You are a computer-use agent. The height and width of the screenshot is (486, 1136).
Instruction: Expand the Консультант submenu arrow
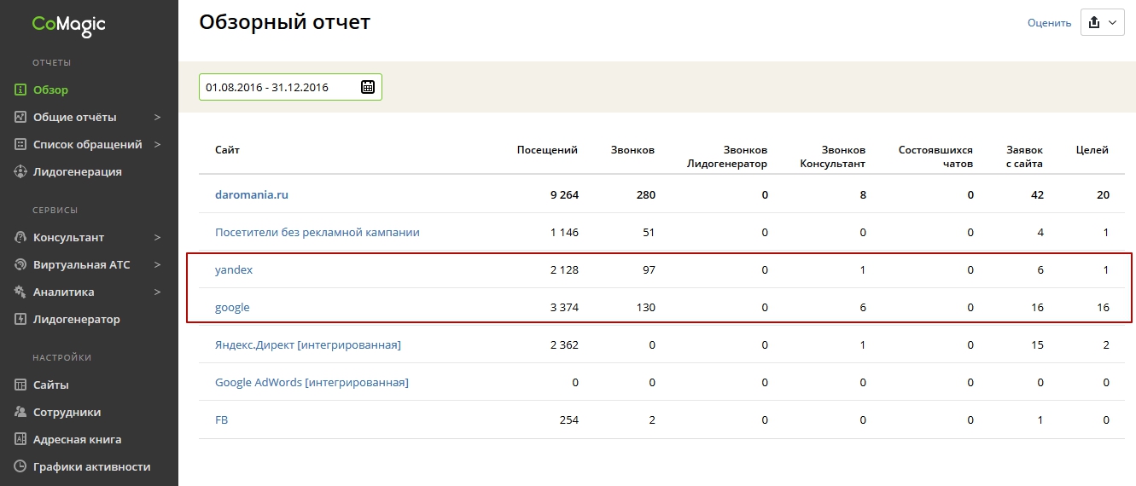[x=157, y=237]
